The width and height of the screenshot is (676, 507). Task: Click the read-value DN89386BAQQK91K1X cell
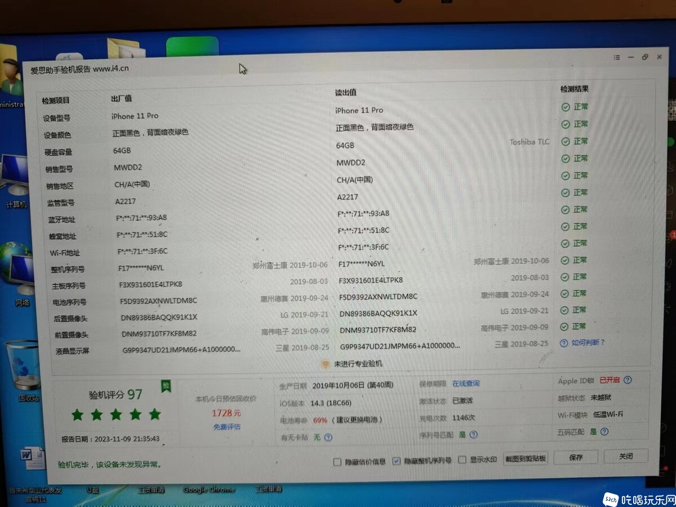coord(379,313)
